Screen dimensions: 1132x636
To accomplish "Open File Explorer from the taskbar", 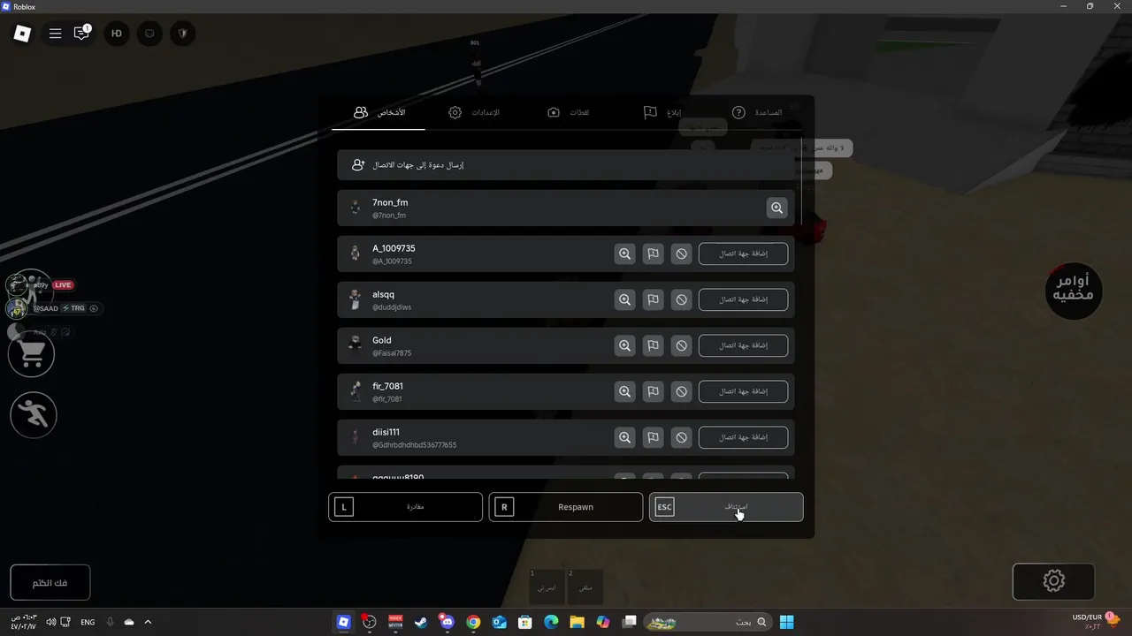I will (x=577, y=622).
